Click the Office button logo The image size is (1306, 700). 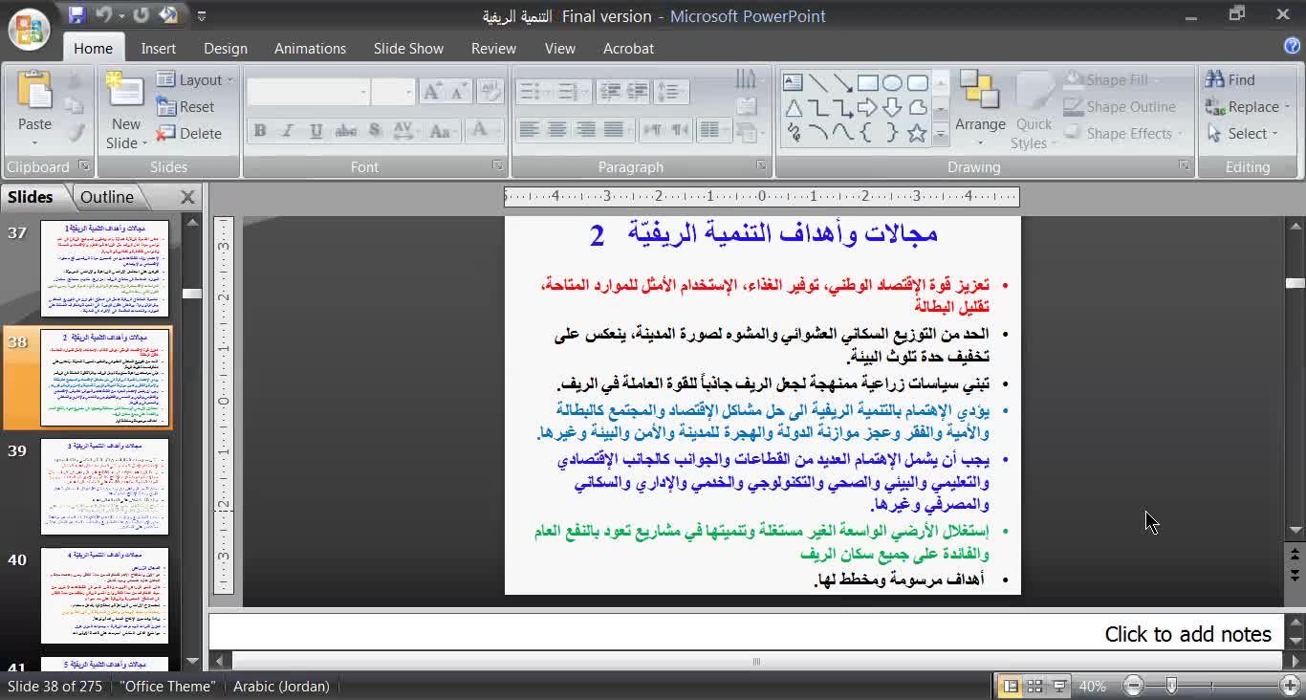[x=29, y=29]
